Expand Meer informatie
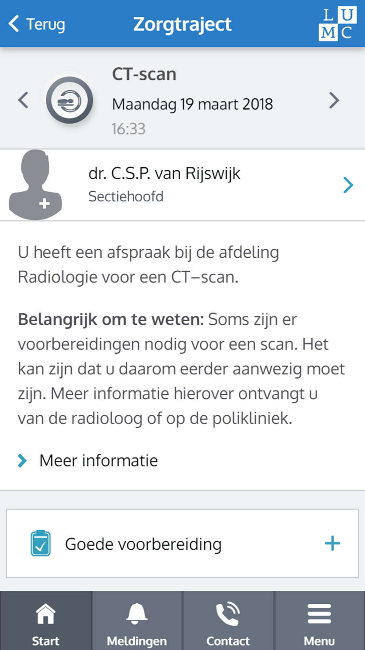Image resolution: width=365 pixels, height=650 pixels. click(x=99, y=461)
